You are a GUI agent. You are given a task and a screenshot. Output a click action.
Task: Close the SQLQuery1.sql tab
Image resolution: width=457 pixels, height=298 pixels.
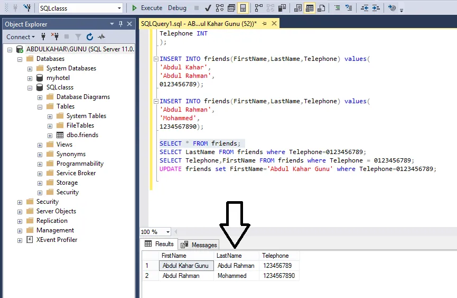pyautogui.click(x=274, y=23)
